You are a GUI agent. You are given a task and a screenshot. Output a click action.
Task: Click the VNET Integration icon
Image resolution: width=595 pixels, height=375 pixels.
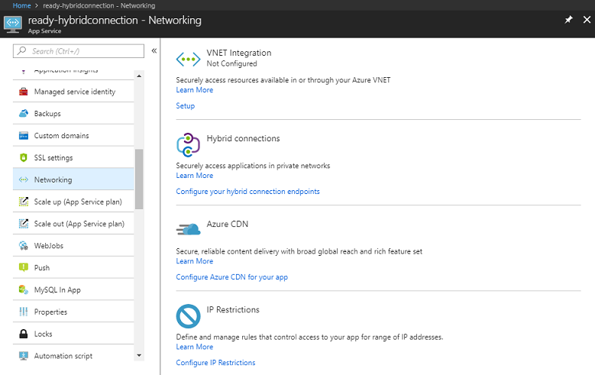click(188, 60)
